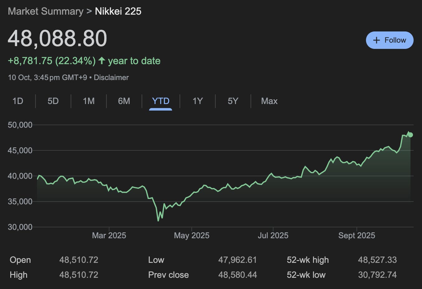The width and height of the screenshot is (422, 289).
Task: Click the Low value 47,962.61
Action: [x=237, y=260]
